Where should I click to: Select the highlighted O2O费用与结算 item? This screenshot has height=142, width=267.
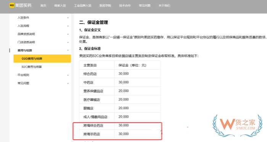click(x=42, y=59)
